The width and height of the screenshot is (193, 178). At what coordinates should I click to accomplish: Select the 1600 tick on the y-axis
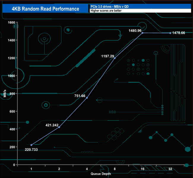click(11, 22)
